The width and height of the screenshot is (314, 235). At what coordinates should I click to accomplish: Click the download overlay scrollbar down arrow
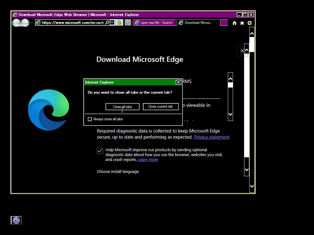[247, 170]
